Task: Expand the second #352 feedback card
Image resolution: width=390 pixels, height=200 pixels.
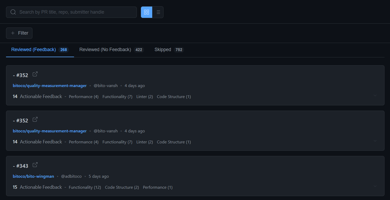Action: tap(375, 141)
